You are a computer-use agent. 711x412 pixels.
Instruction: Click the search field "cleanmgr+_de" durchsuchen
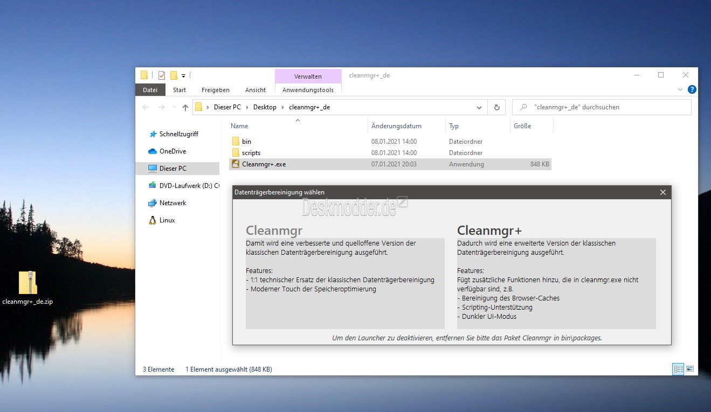click(x=602, y=107)
